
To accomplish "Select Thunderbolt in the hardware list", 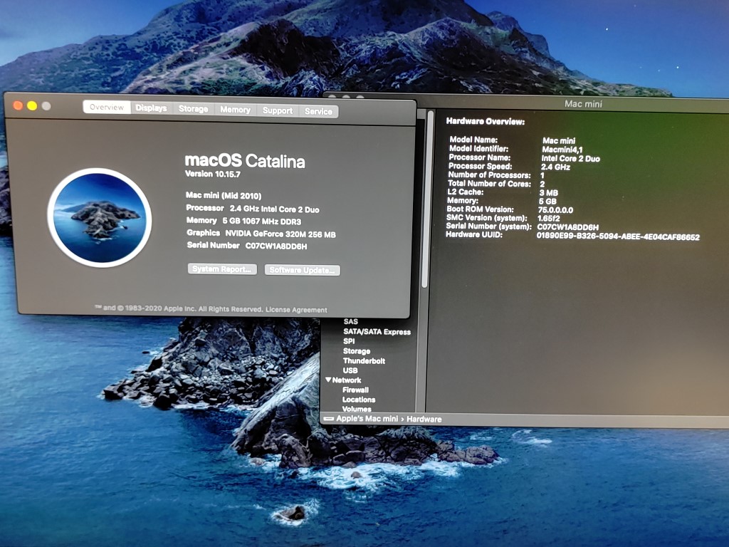I will 364,361.
